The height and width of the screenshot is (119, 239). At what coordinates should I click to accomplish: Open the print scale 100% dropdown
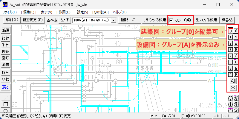pos(113,20)
